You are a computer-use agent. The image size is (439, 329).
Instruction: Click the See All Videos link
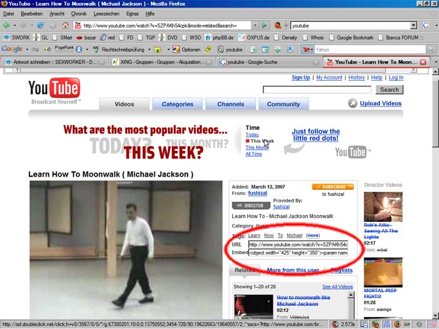[x=337, y=287]
